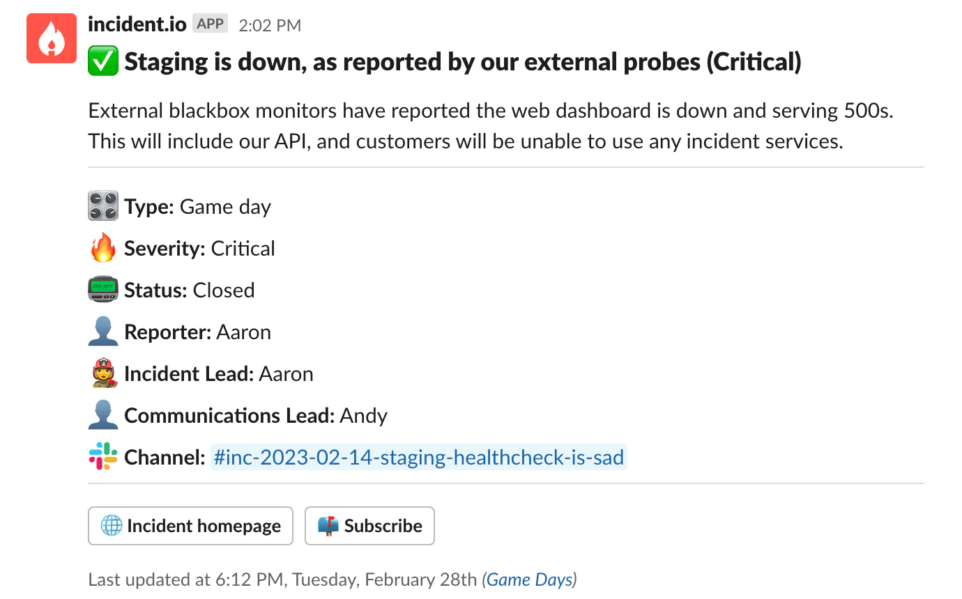Click the Status: Closed text

(189, 290)
